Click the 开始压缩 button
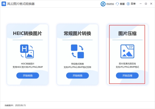 click(127, 76)
